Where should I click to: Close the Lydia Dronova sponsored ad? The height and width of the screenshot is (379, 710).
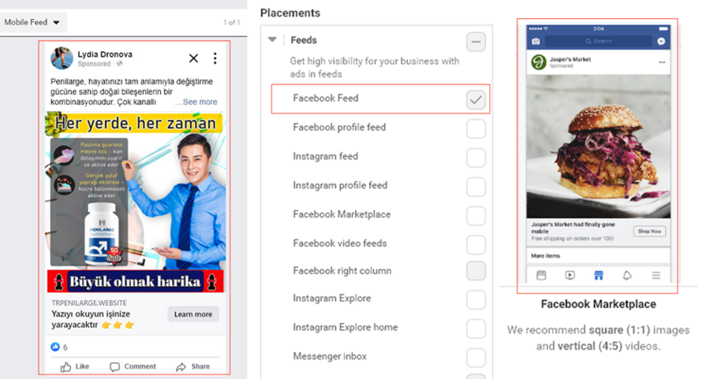(193, 58)
